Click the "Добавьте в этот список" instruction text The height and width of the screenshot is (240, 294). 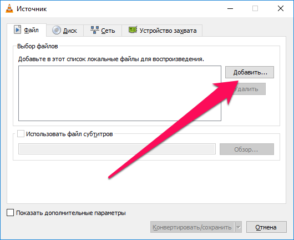click(x=111, y=59)
